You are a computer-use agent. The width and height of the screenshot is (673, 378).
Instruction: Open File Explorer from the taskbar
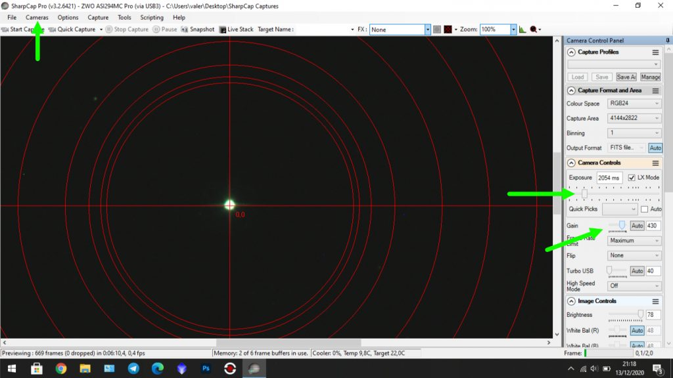(85, 369)
